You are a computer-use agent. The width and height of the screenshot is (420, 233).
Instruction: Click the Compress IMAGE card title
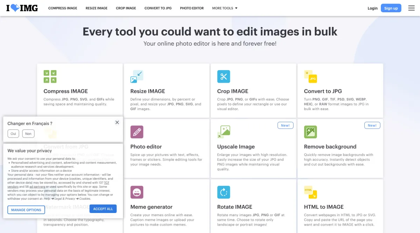66,91
